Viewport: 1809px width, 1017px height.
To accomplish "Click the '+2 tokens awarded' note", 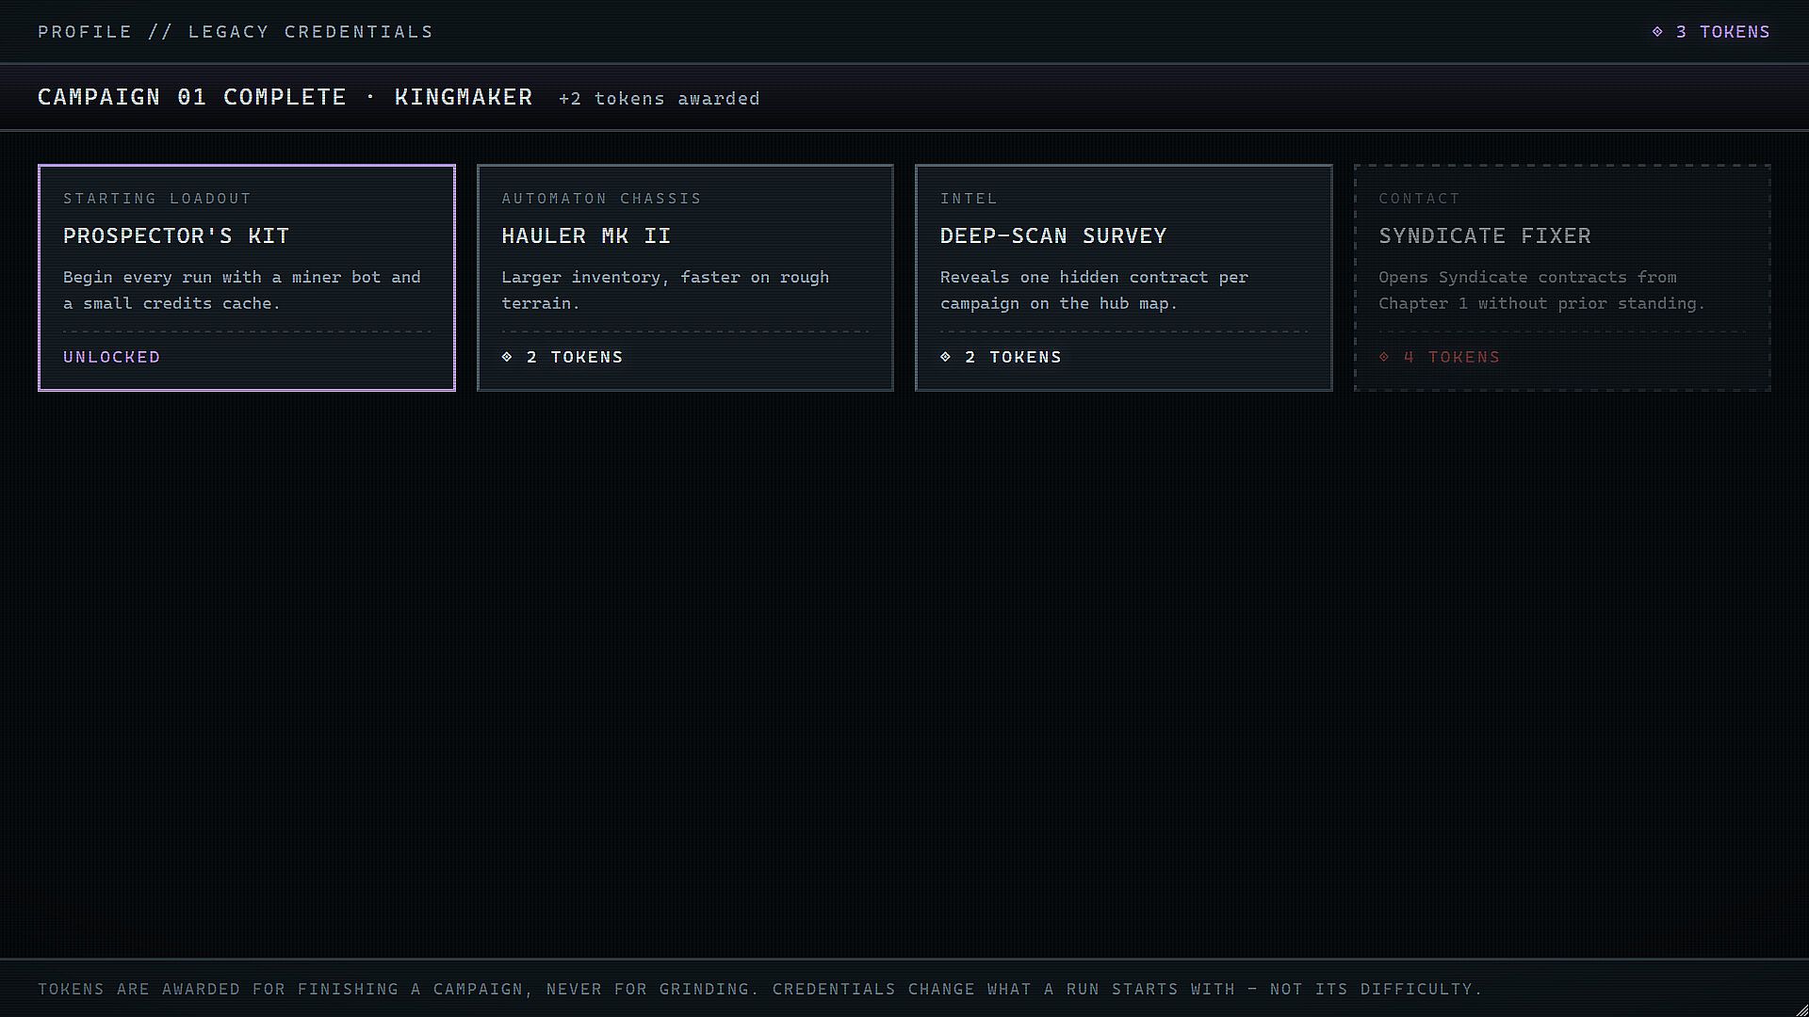I will point(660,99).
